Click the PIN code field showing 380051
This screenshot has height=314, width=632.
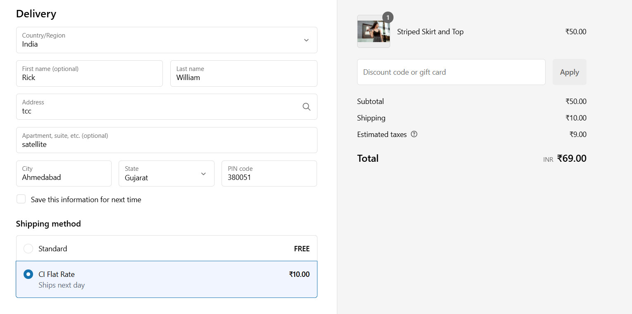(269, 173)
